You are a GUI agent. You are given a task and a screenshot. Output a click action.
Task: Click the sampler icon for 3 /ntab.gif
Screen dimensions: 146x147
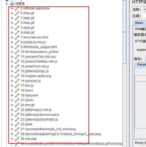(17, 23)
